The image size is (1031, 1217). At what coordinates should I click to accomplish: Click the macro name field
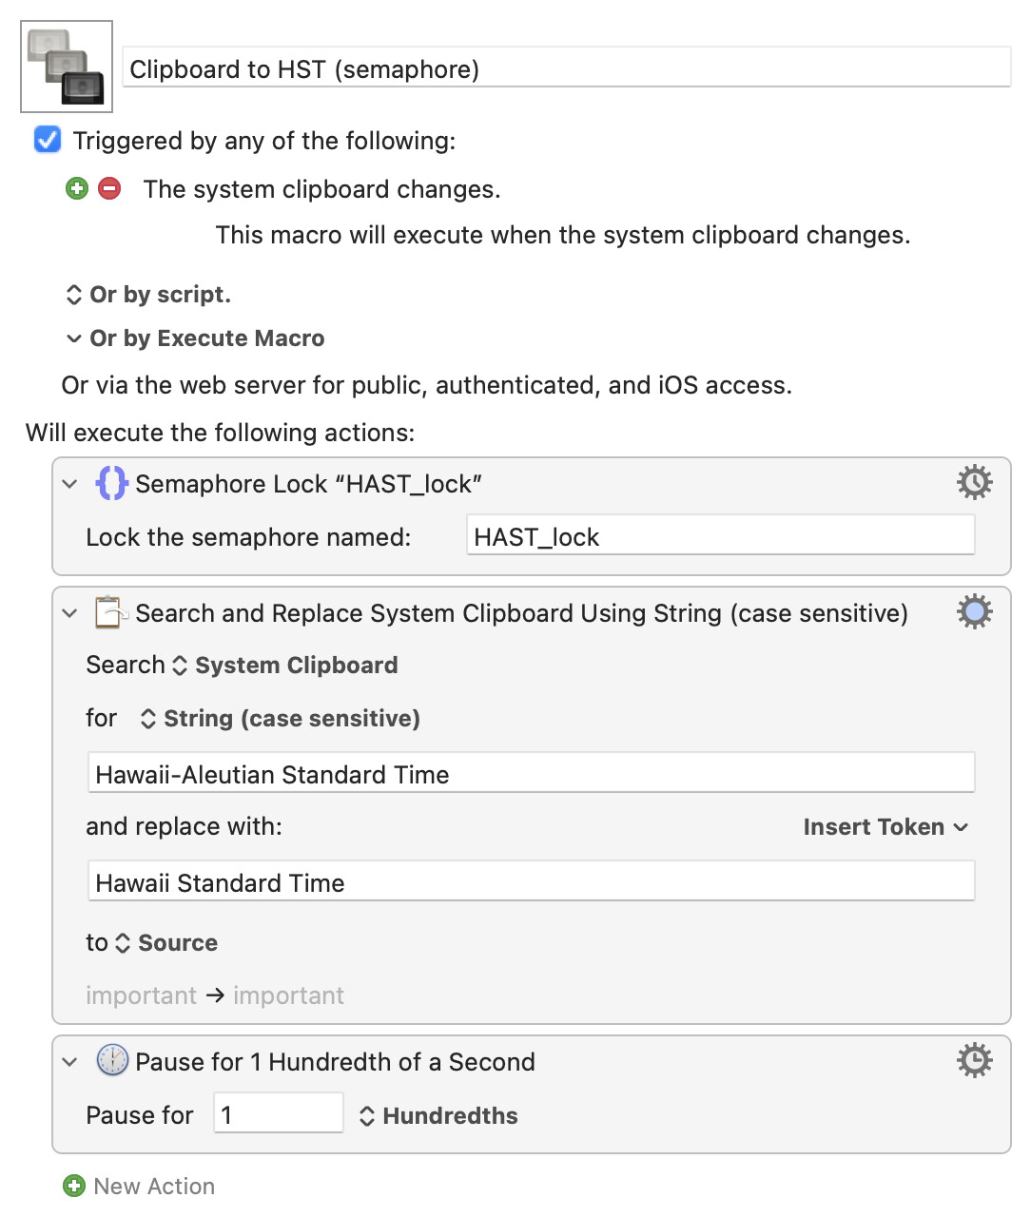566,69
